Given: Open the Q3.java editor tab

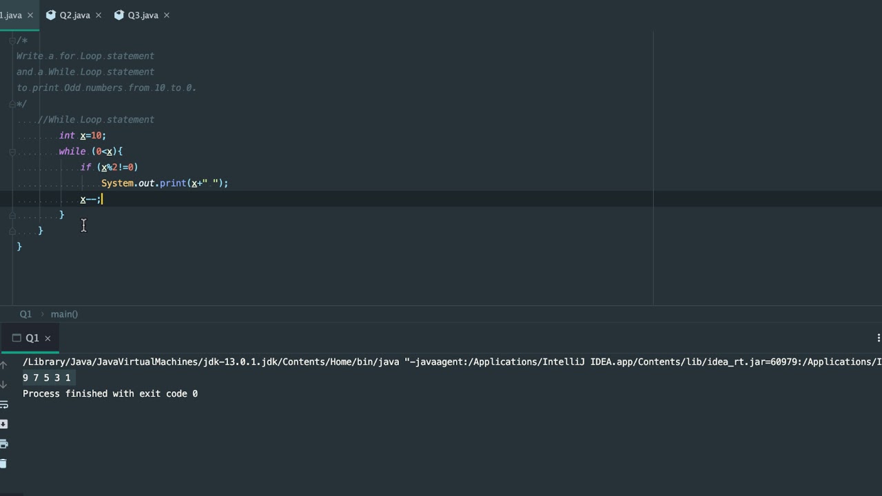Looking at the screenshot, I should click(142, 15).
